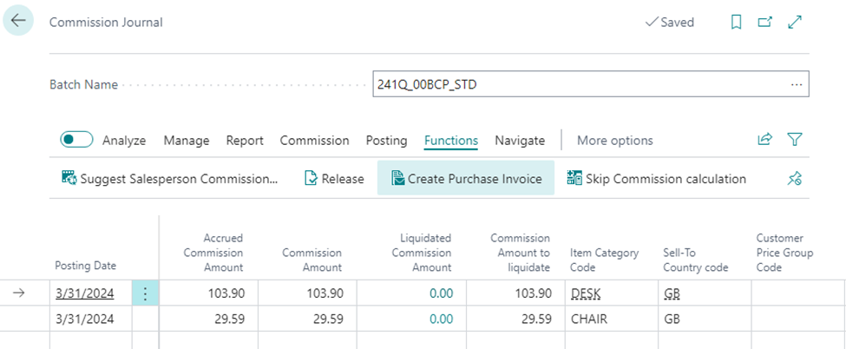The height and width of the screenshot is (349, 846).
Task: Open the Batch Name lookup ellipsis
Action: point(797,85)
